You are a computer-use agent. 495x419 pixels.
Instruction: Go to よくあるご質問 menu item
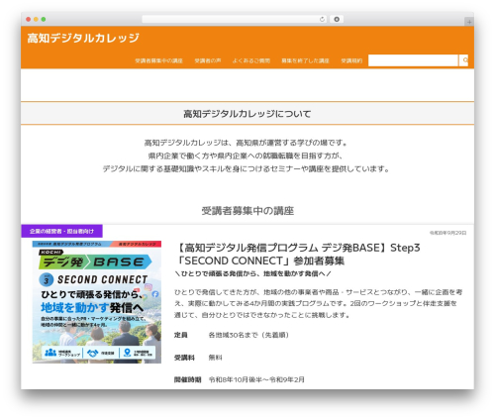251,60
